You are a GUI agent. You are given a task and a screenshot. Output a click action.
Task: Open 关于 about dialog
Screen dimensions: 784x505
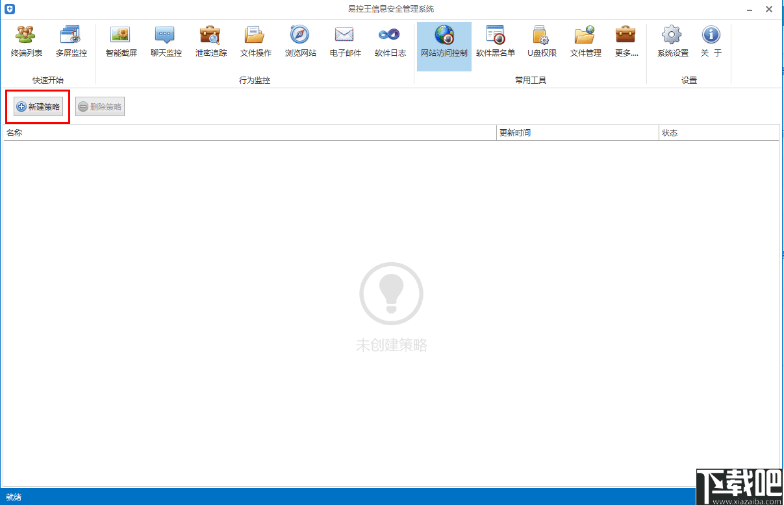tap(711, 42)
